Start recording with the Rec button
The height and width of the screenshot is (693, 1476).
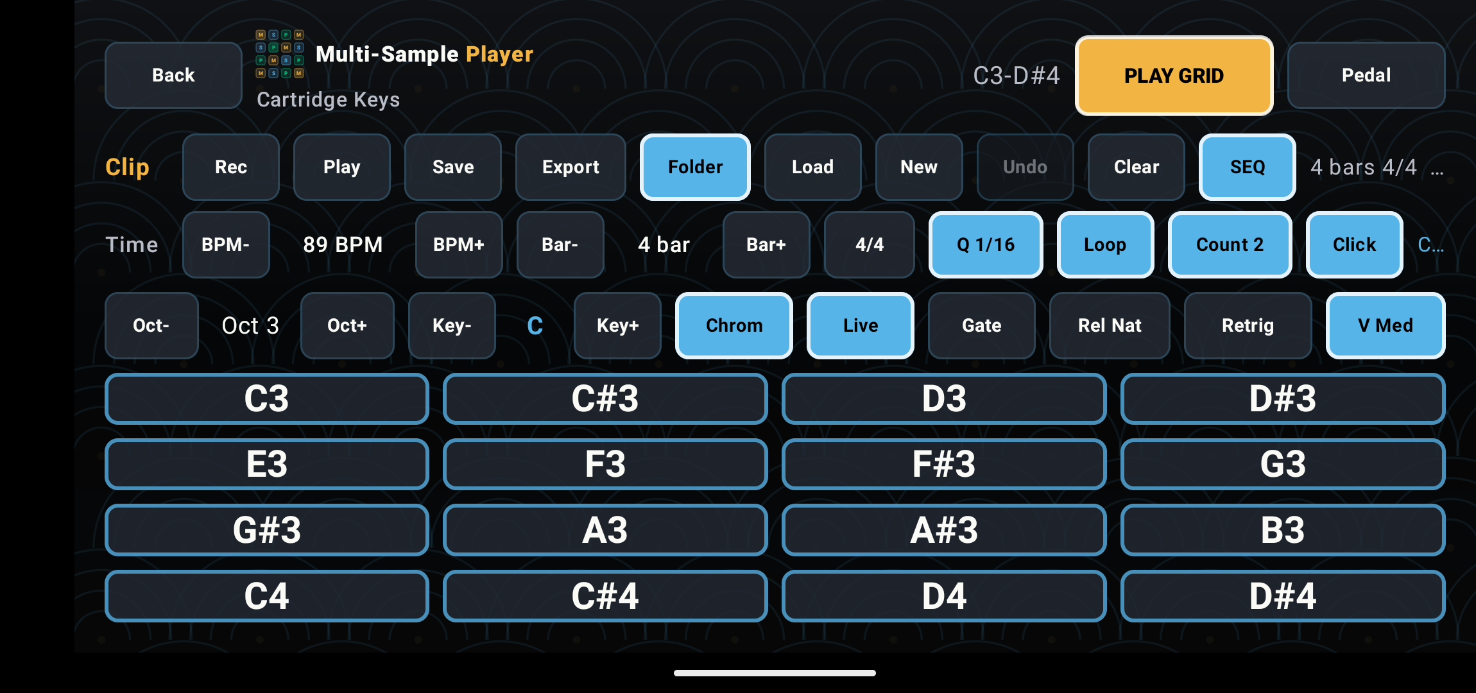pyautogui.click(x=231, y=167)
